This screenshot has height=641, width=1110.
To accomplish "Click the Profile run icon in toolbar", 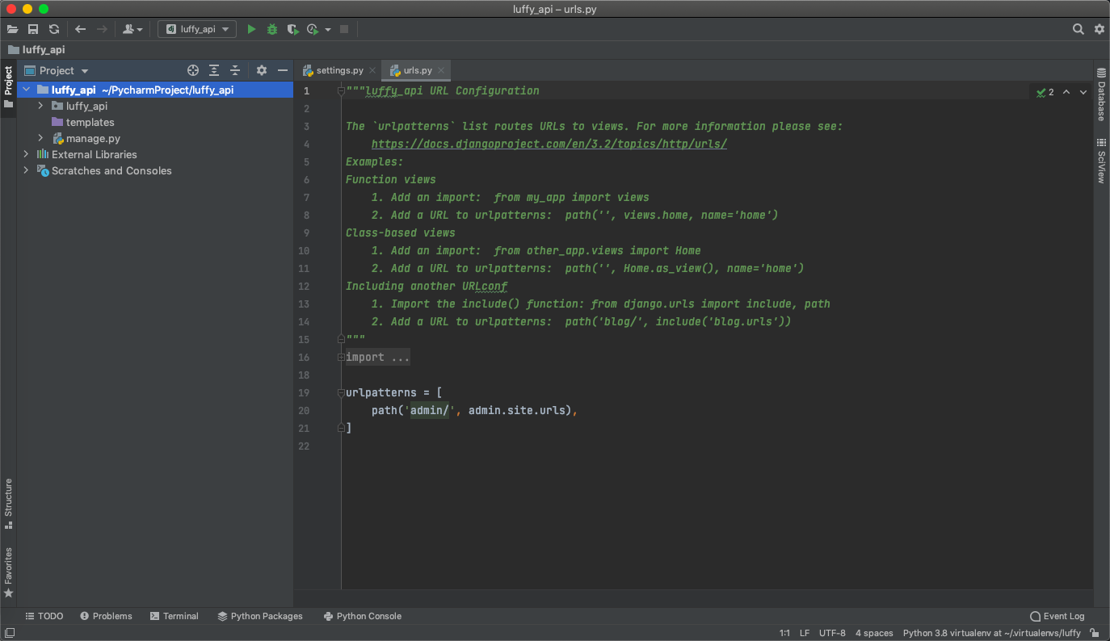I will tap(313, 29).
